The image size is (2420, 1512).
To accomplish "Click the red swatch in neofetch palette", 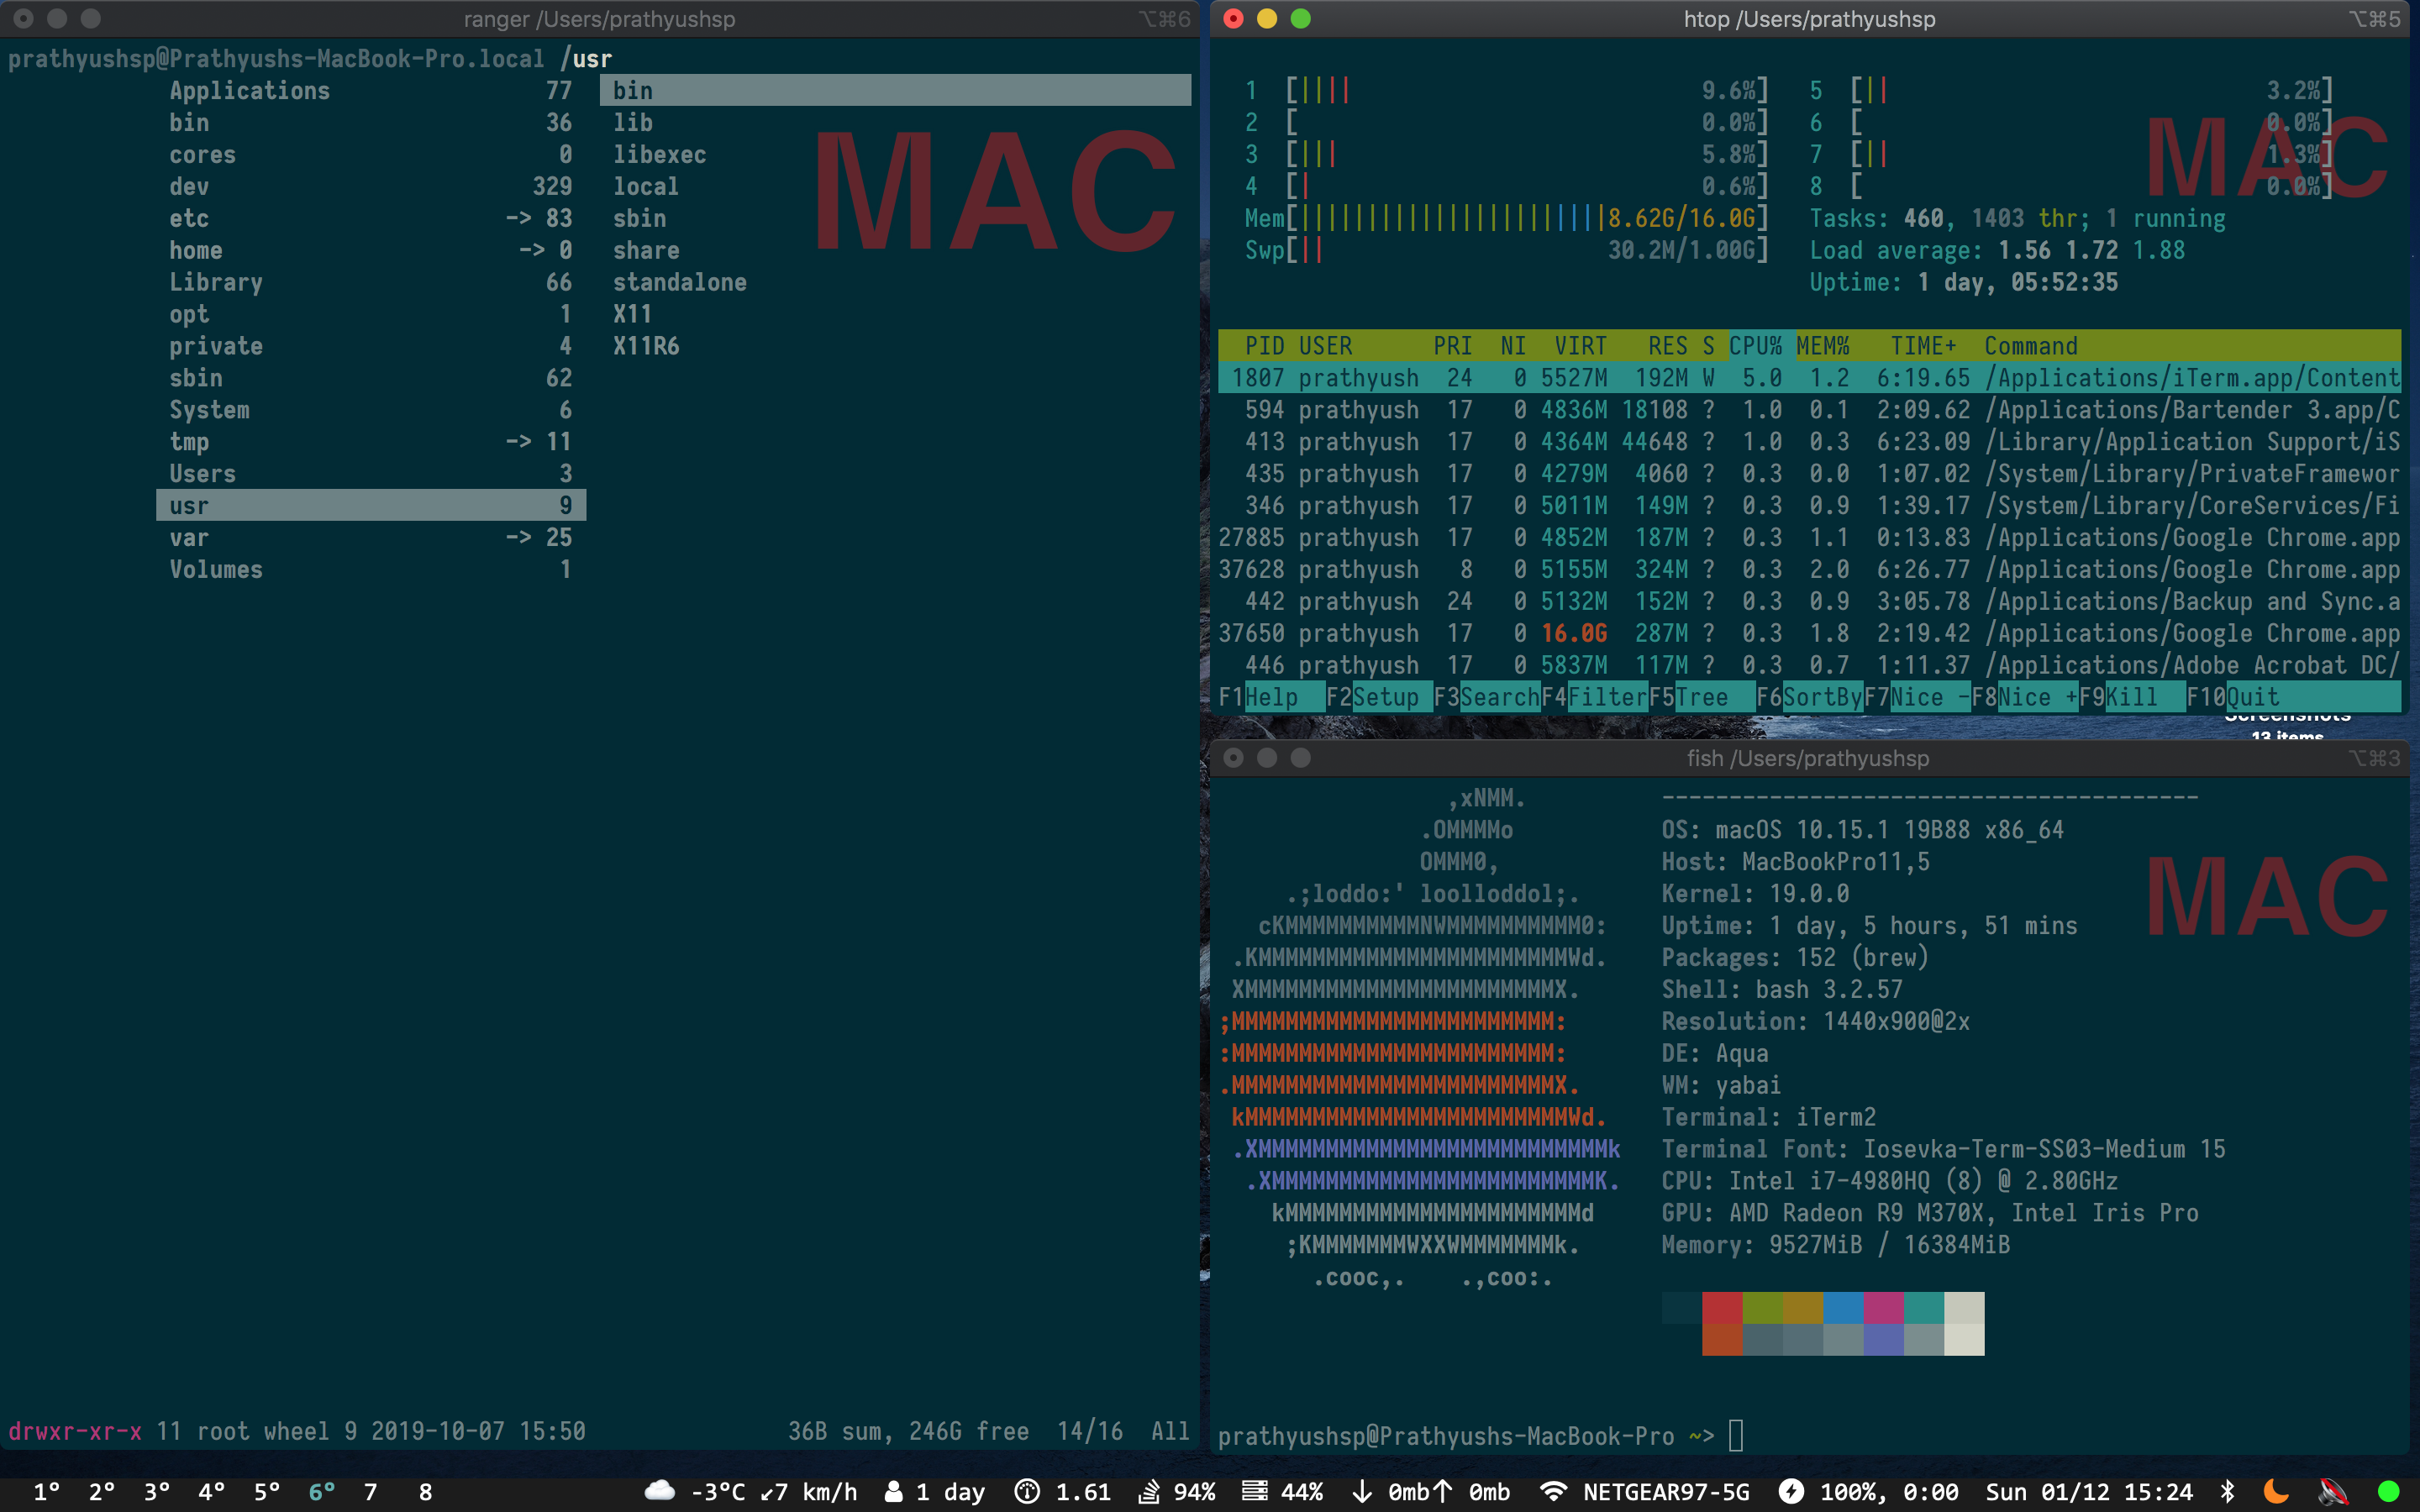I will pos(1722,1307).
